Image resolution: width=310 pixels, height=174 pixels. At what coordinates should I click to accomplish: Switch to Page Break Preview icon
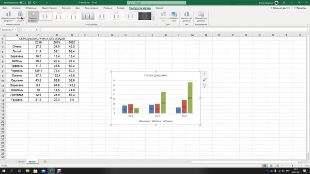(x=278, y=165)
